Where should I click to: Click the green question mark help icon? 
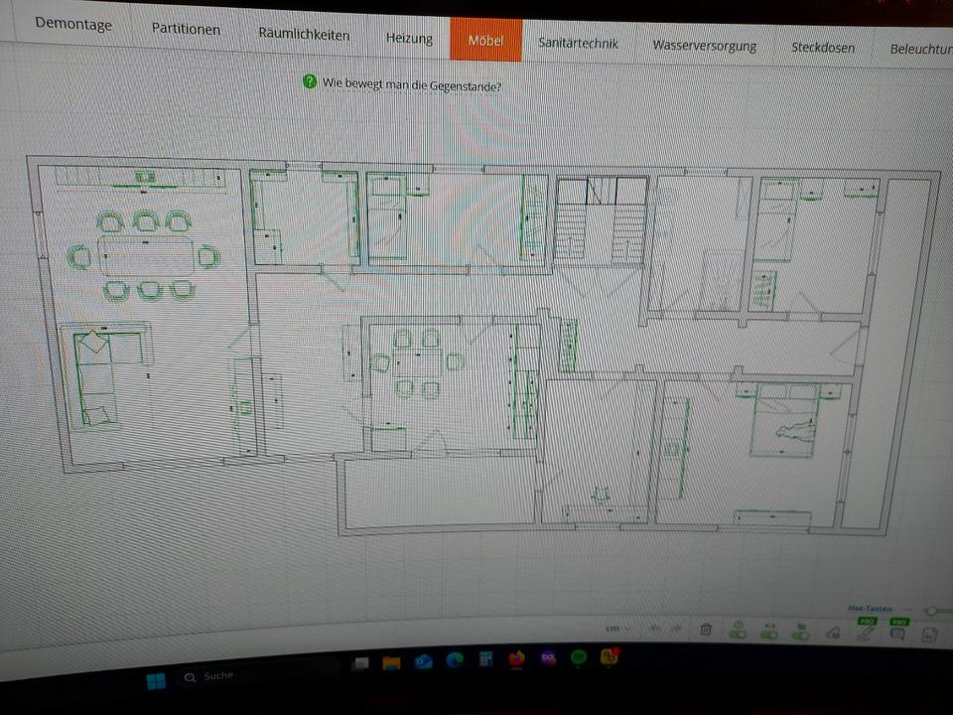pos(310,82)
